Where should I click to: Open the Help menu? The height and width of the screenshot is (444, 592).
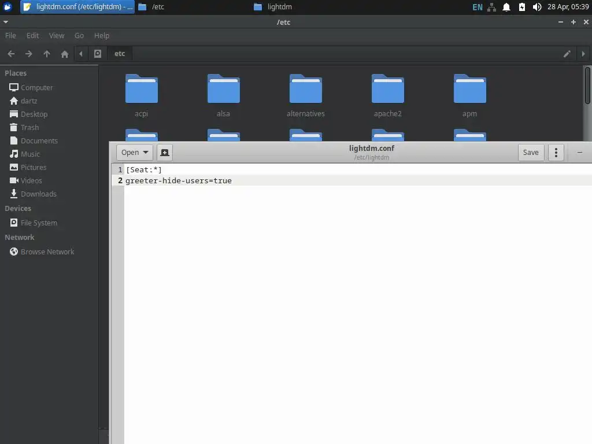point(102,35)
